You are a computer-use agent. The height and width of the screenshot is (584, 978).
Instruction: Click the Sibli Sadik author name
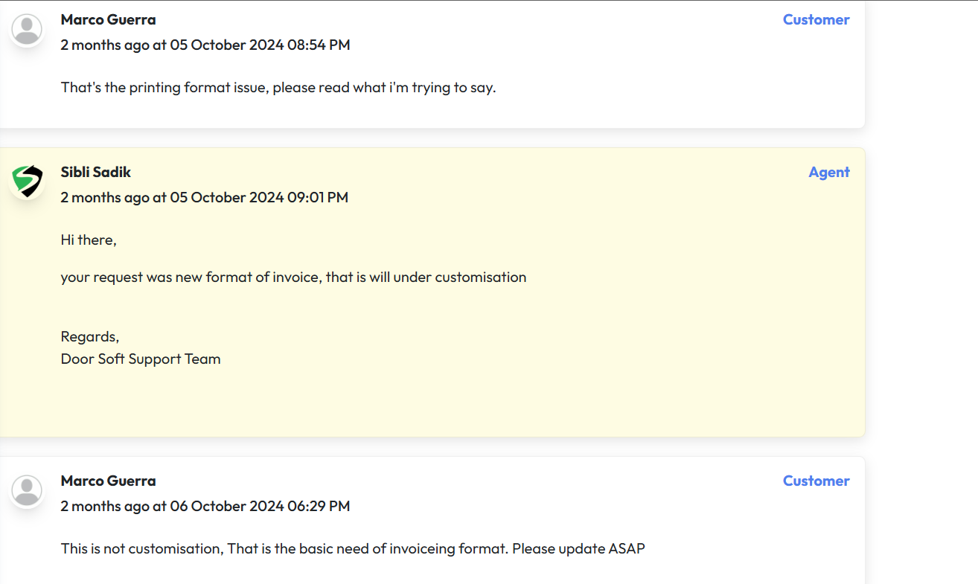tap(96, 172)
